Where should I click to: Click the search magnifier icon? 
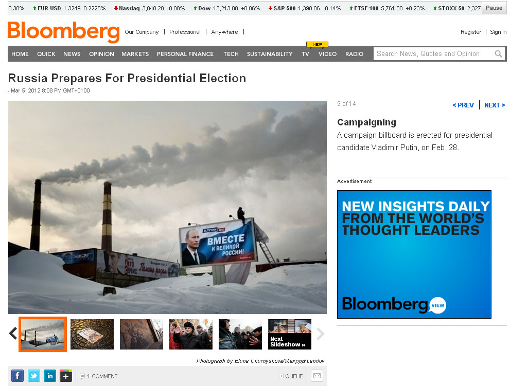498,54
